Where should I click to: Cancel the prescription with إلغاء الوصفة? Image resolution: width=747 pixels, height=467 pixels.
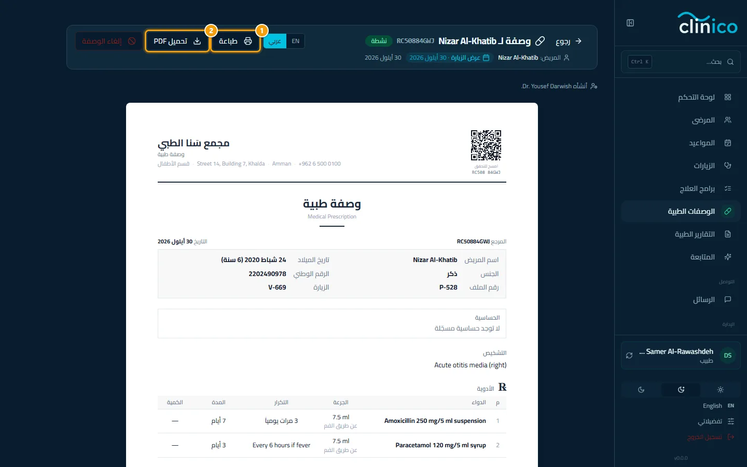pos(109,41)
